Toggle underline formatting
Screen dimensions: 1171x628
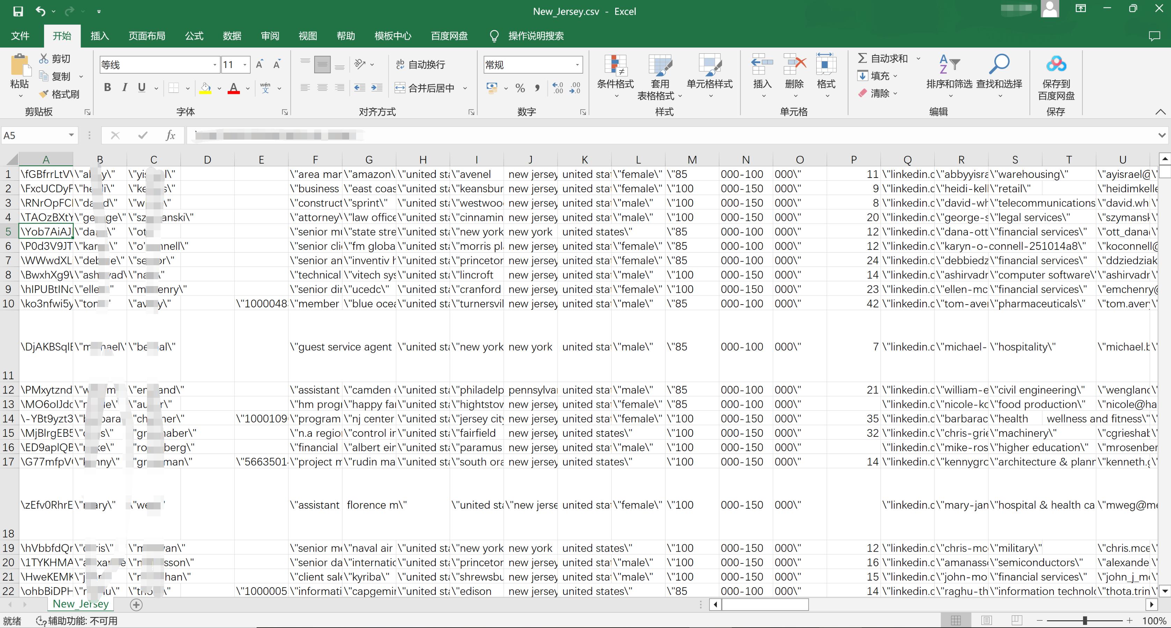coord(142,88)
